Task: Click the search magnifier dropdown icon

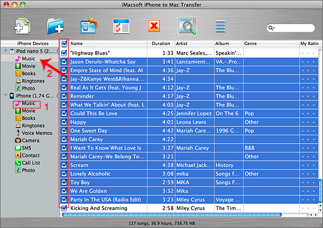Action: click(271, 28)
